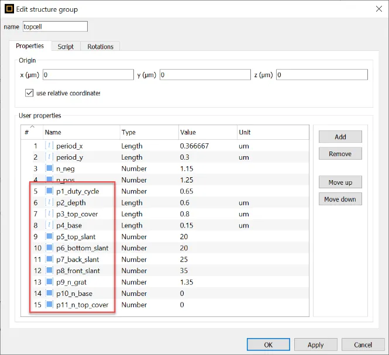The height and width of the screenshot is (355, 389).
Task: Focus the x (µm) origin field
Action: 88,75
